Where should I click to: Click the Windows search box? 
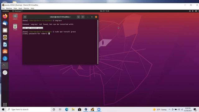(29, 109)
